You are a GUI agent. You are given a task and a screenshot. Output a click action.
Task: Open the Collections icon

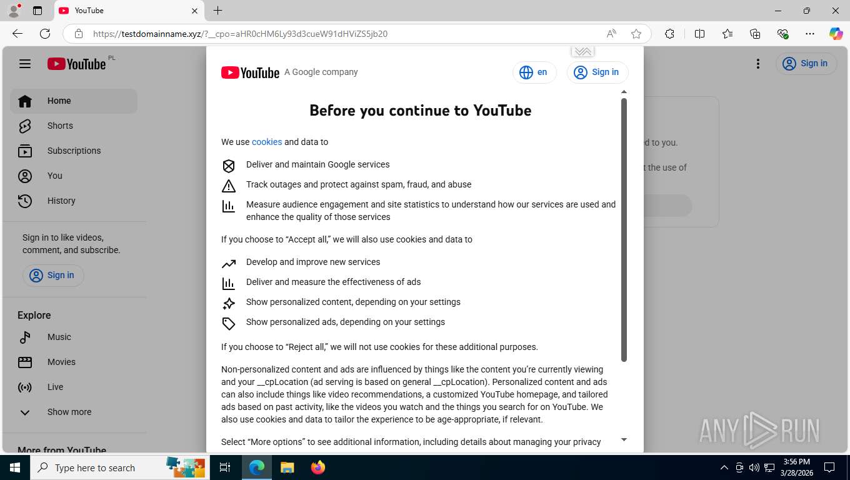pos(755,34)
